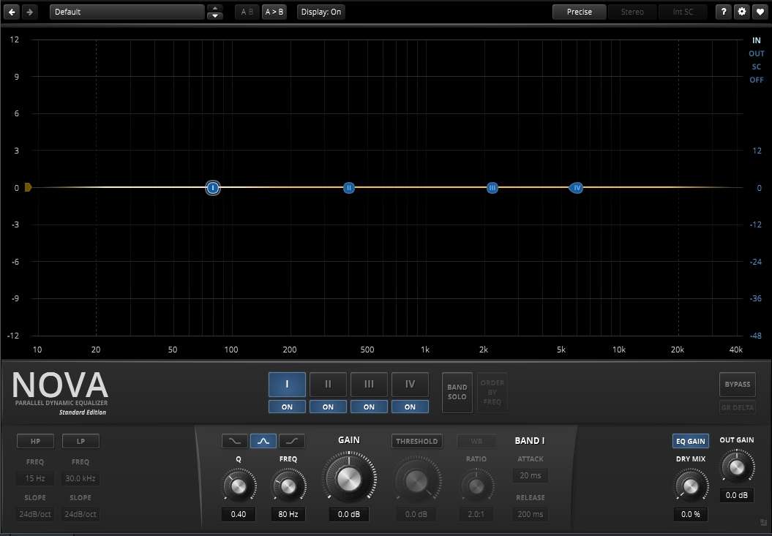Select the high shelf filter shape icon

291,441
